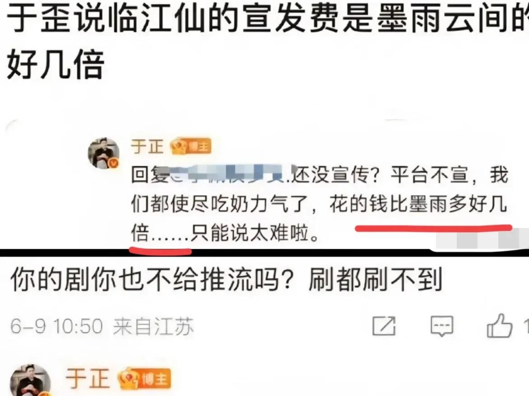Viewport: 529px width, 396px height.
Task: Like the post with thumbs-up icon
Action: (x=499, y=326)
